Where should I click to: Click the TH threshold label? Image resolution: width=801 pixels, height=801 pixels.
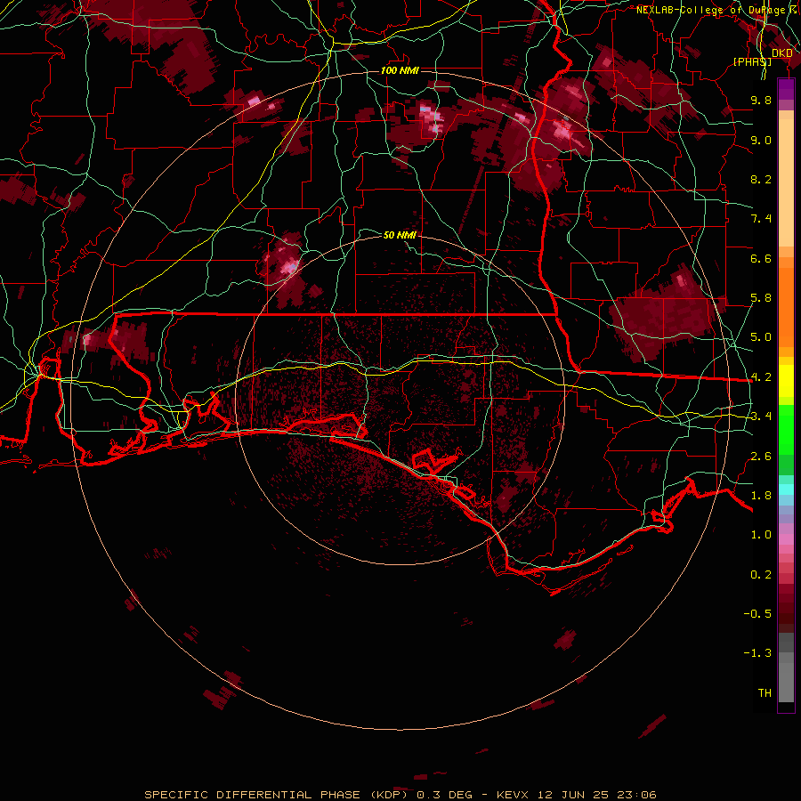pyautogui.click(x=765, y=693)
